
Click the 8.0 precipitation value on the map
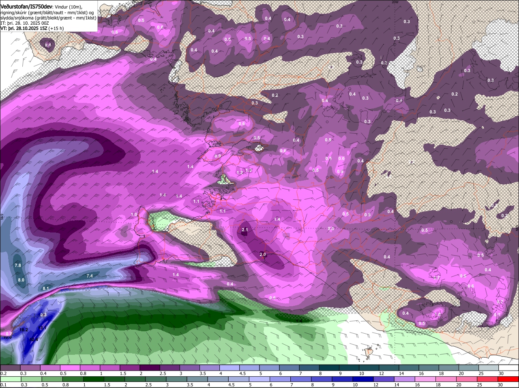(x=21, y=280)
